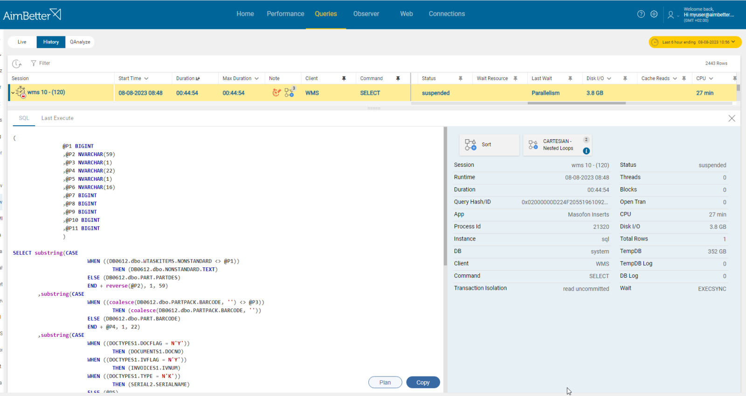
Task: Click the CARTESIAN Nested Loops operator icon
Action: click(x=533, y=145)
